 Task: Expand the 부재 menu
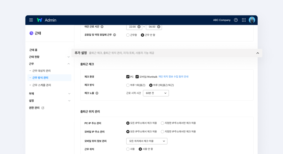[69, 94]
